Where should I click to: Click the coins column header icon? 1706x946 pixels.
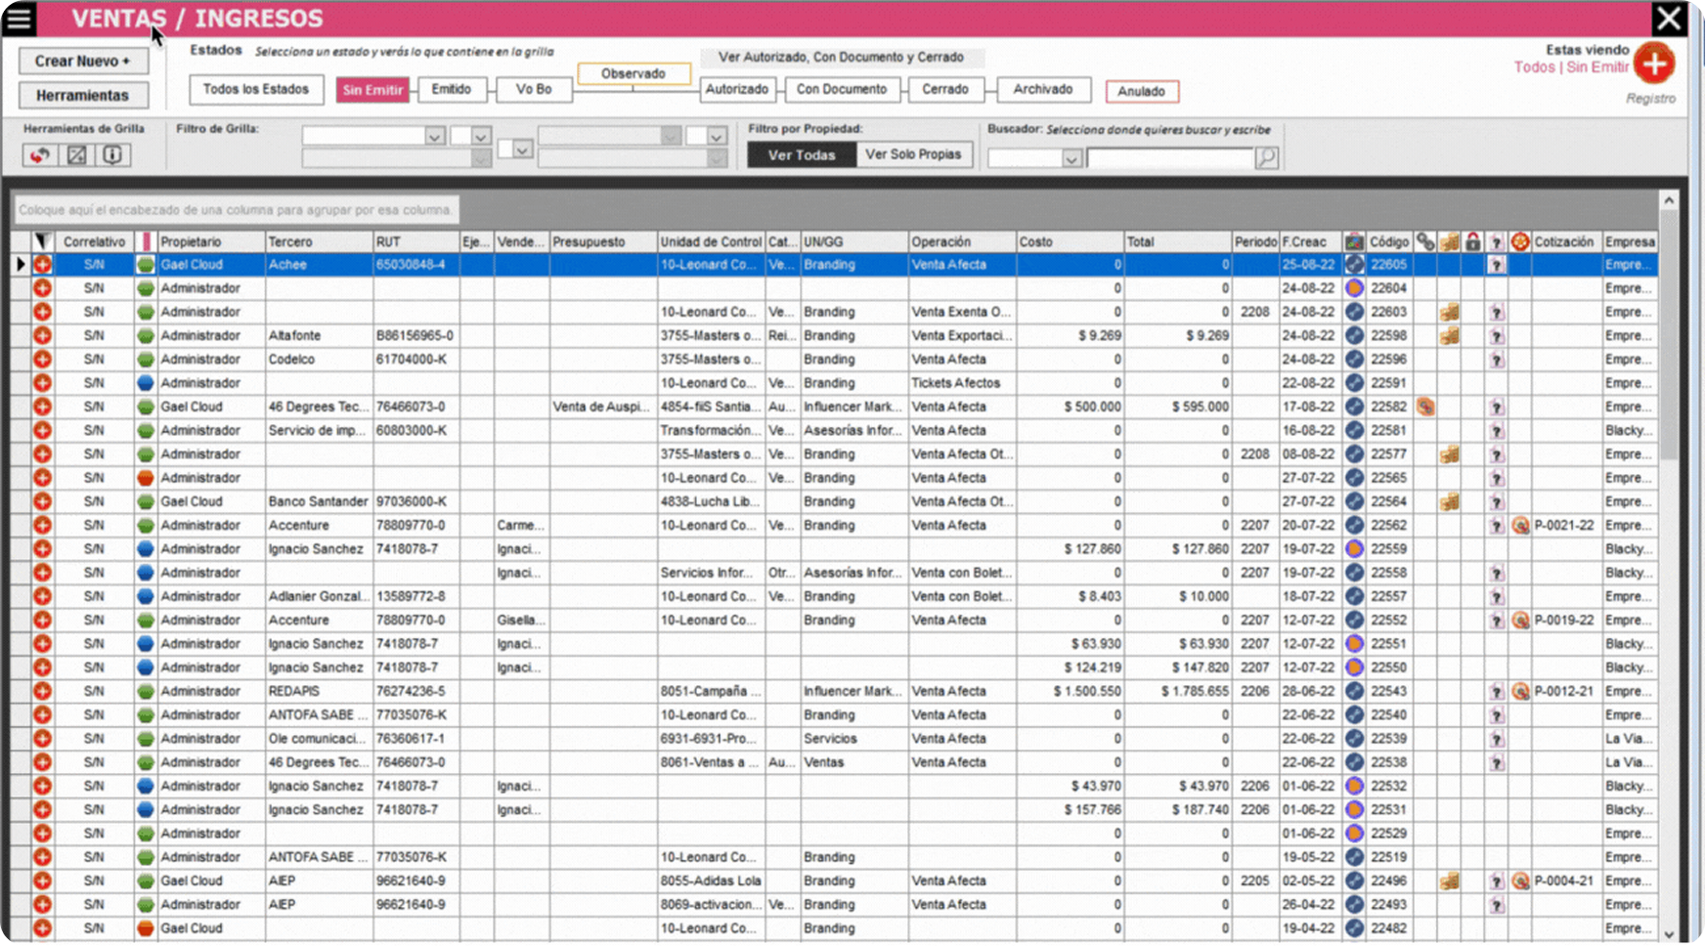coord(1449,241)
